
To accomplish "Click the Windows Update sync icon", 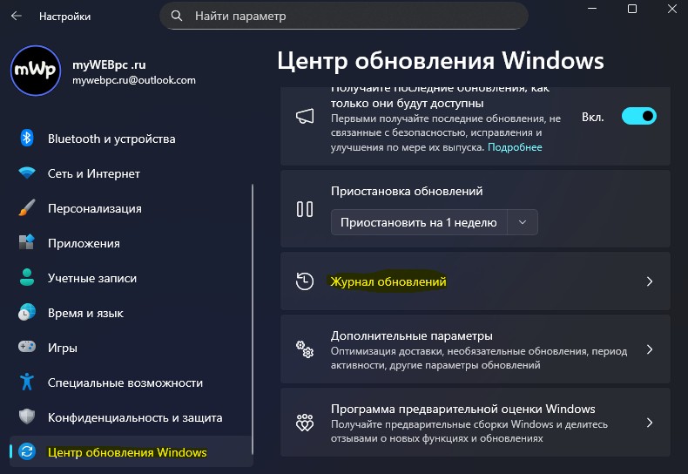I will (27, 451).
